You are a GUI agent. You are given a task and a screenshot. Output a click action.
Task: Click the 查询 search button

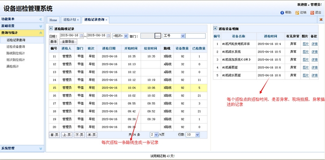[54, 42]
